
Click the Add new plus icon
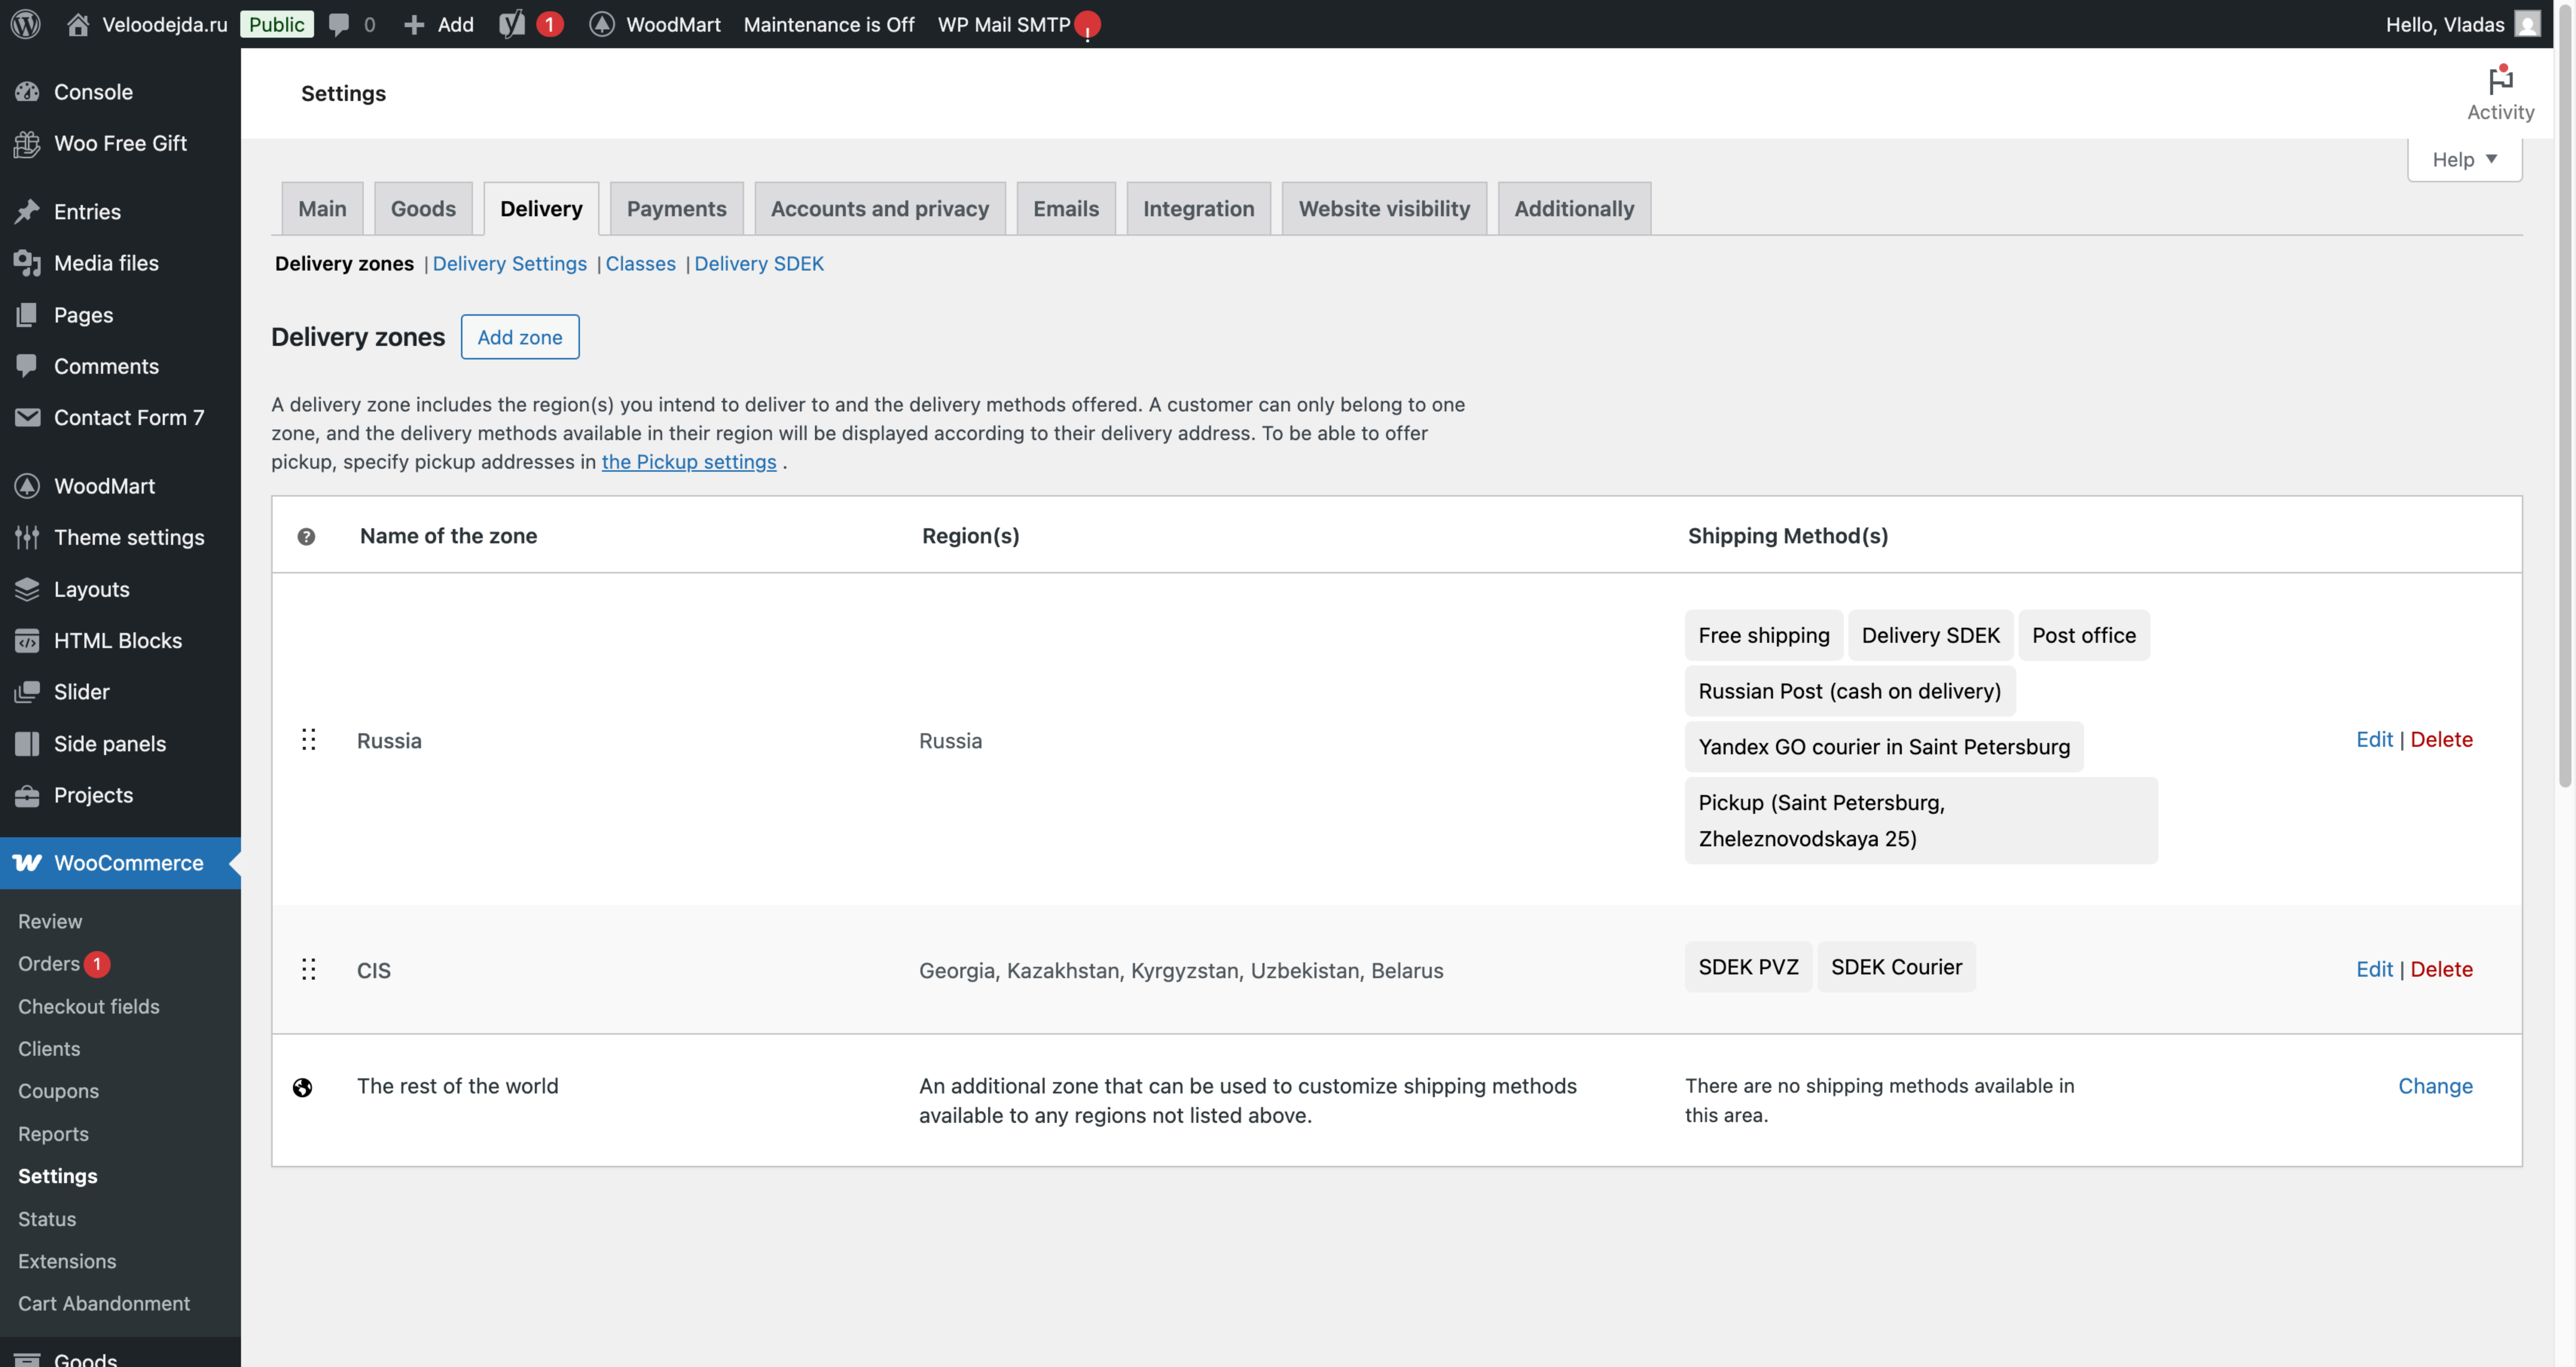point(413,24)
